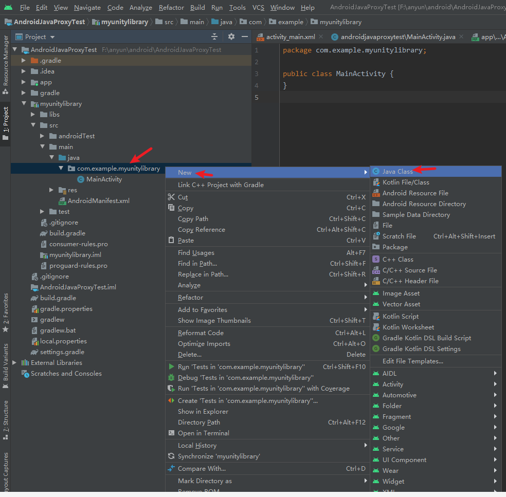Click the Paste clipboard icon
506x497 pixels.
click(171, 240)
